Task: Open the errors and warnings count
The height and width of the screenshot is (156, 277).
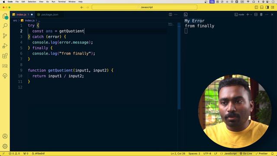Action: [14, 153]
